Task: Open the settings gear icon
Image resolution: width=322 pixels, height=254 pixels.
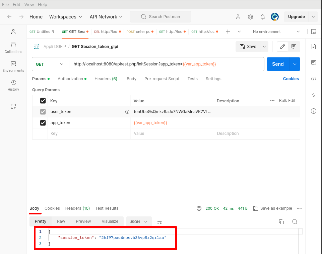Action: (x=251, y=17)
